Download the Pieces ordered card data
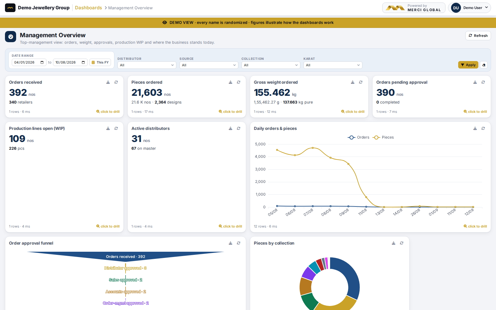The image size is (496, 310). (x=230, y=82)
